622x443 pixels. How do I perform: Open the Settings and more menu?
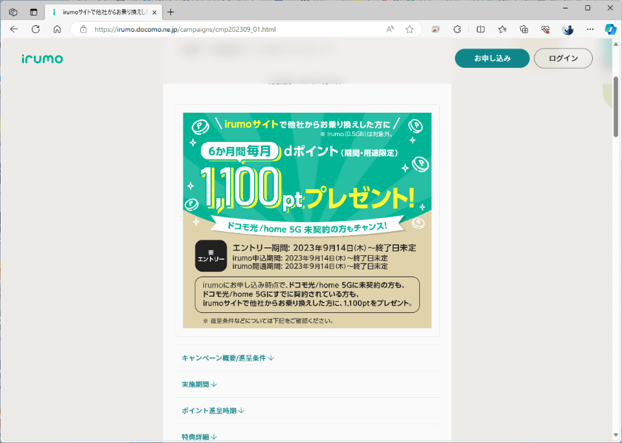[x=590, y=29]
